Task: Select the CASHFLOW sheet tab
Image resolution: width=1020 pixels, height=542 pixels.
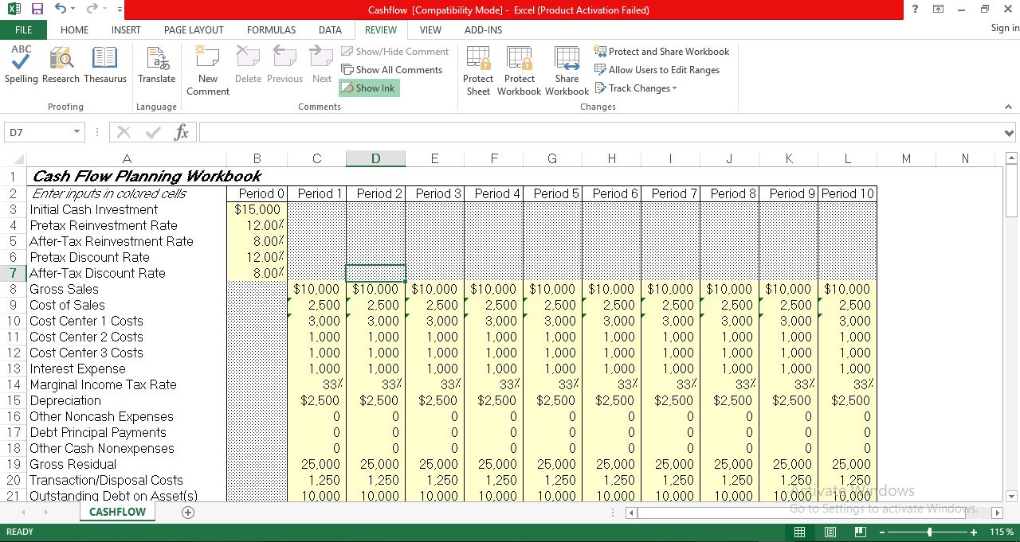Action: pos(116,512)
